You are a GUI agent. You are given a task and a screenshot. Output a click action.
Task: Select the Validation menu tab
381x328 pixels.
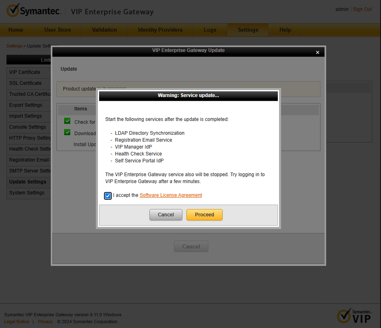(x=104, y=30)
